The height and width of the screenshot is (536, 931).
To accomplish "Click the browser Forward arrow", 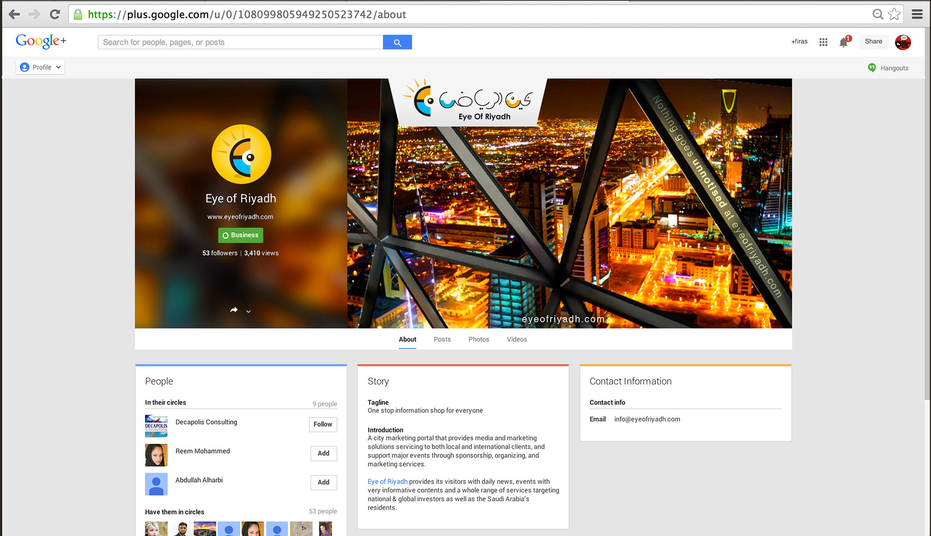I will (x=34, y=15).
